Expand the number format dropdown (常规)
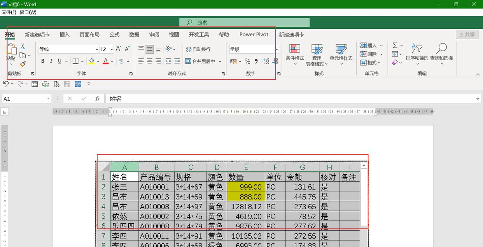 tap(276, 49)
